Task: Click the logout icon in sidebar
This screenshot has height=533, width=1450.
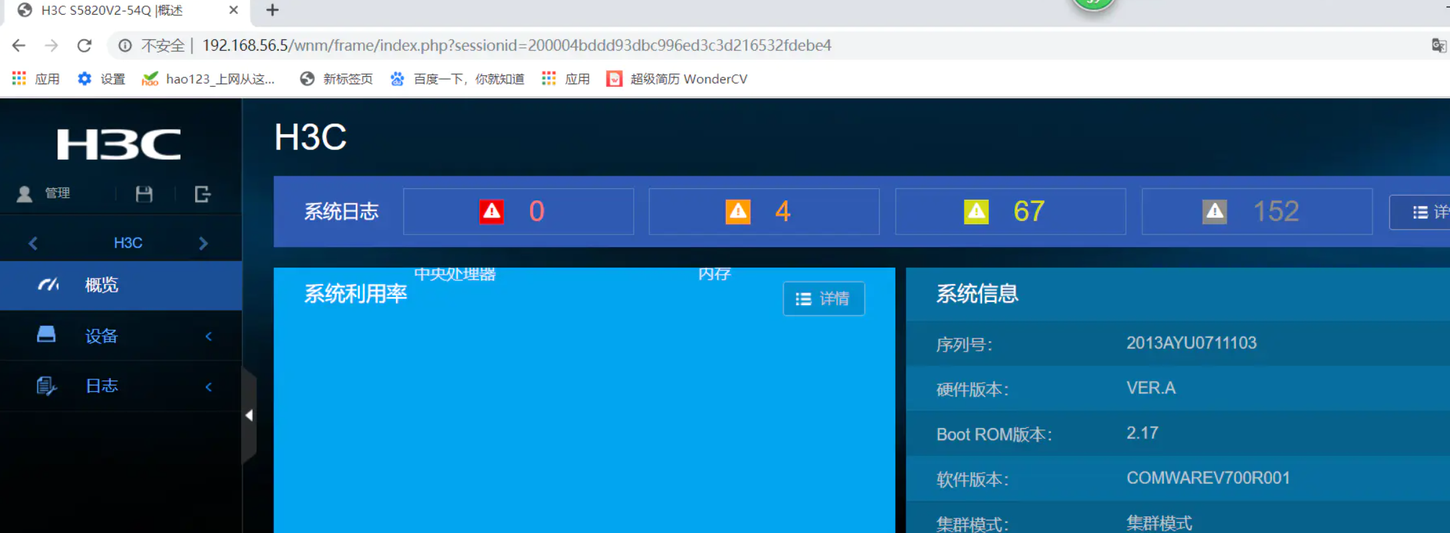Action: click(x=202, y=194)
